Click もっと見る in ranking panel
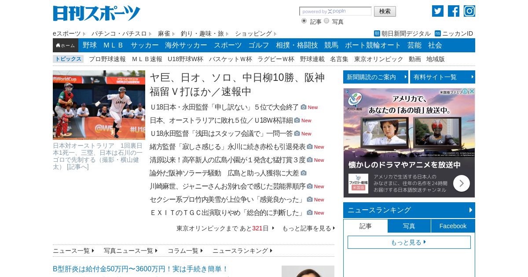This screenshot has height=277, width=528. [x=409, y=242]
